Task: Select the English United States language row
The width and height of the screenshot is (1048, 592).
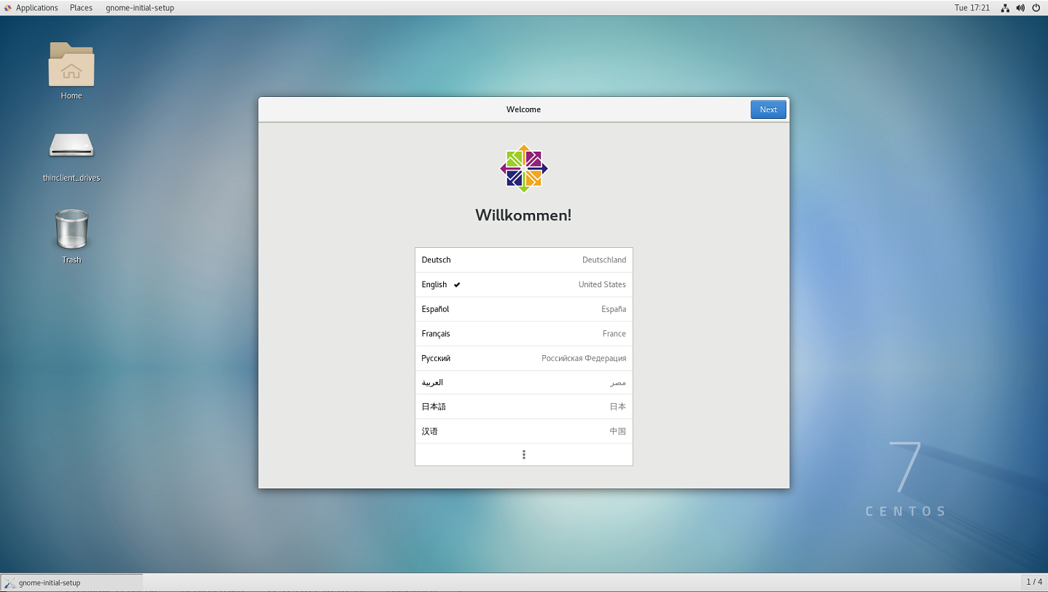Action: 523,284
